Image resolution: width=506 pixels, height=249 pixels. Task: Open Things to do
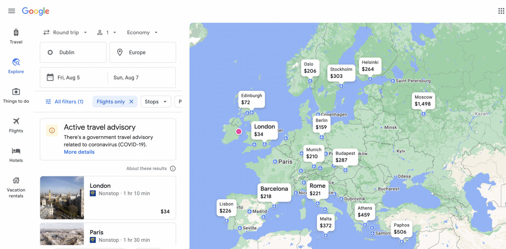(16, 95)
